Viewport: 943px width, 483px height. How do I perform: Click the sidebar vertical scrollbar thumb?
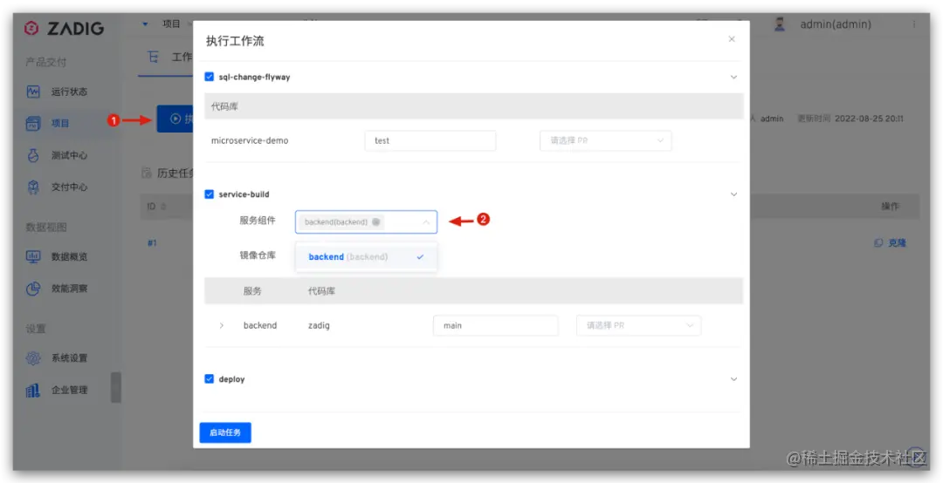coord(115,387)
